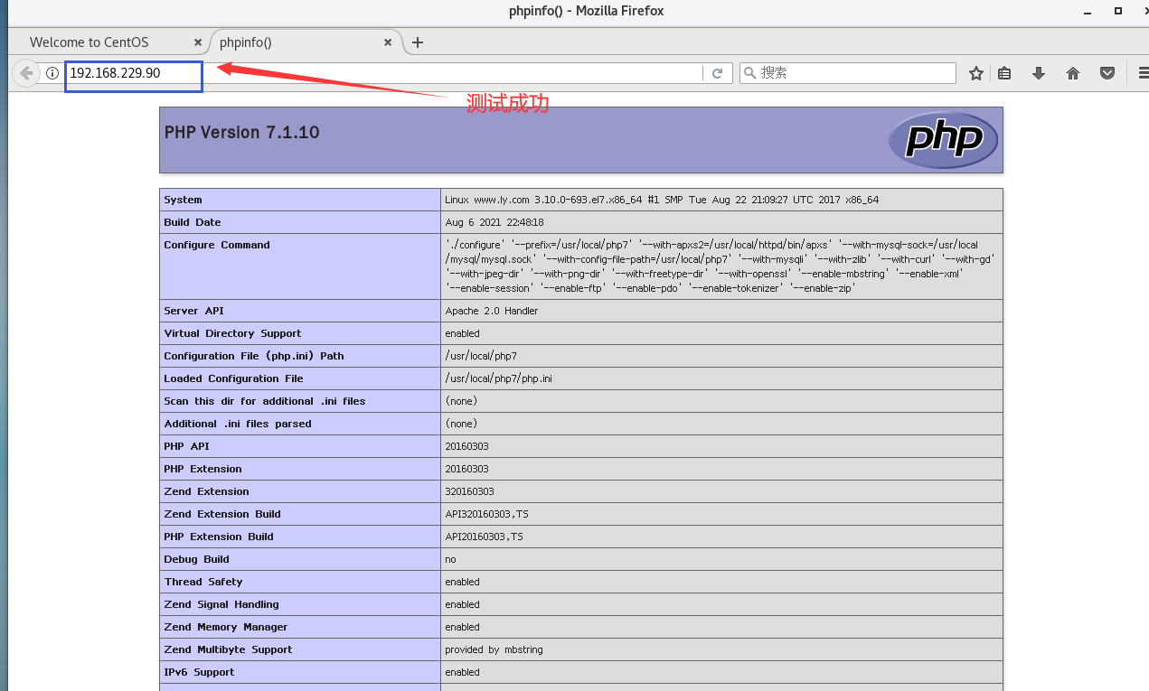The height and width of the screenshot is (691, 1149).
Task: Click the IPv6 Support label
Action: point(199,672)
